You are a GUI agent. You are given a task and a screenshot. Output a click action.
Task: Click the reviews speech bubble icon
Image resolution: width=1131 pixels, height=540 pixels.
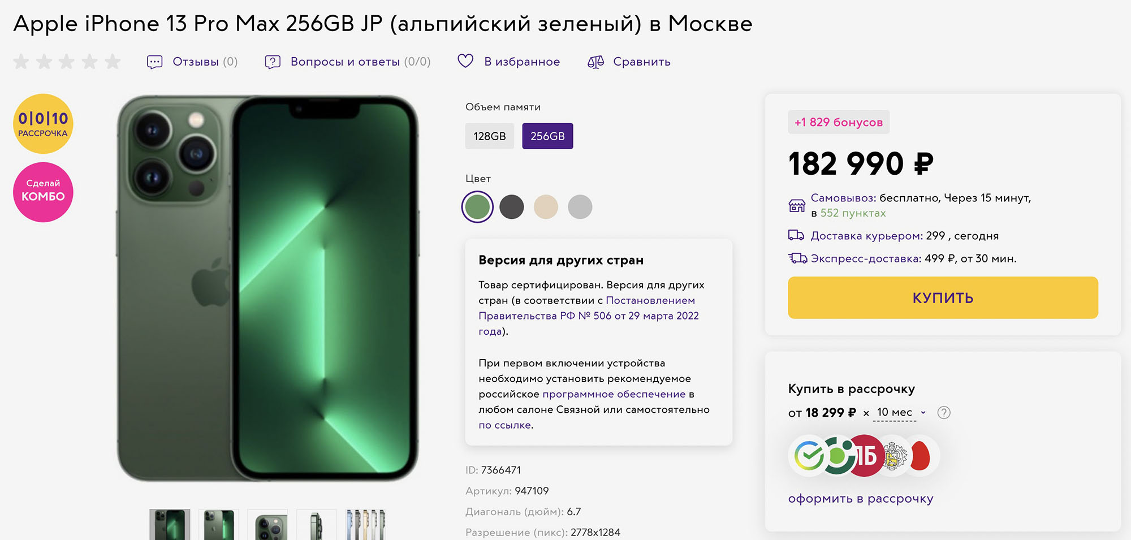tap(154, 62)
